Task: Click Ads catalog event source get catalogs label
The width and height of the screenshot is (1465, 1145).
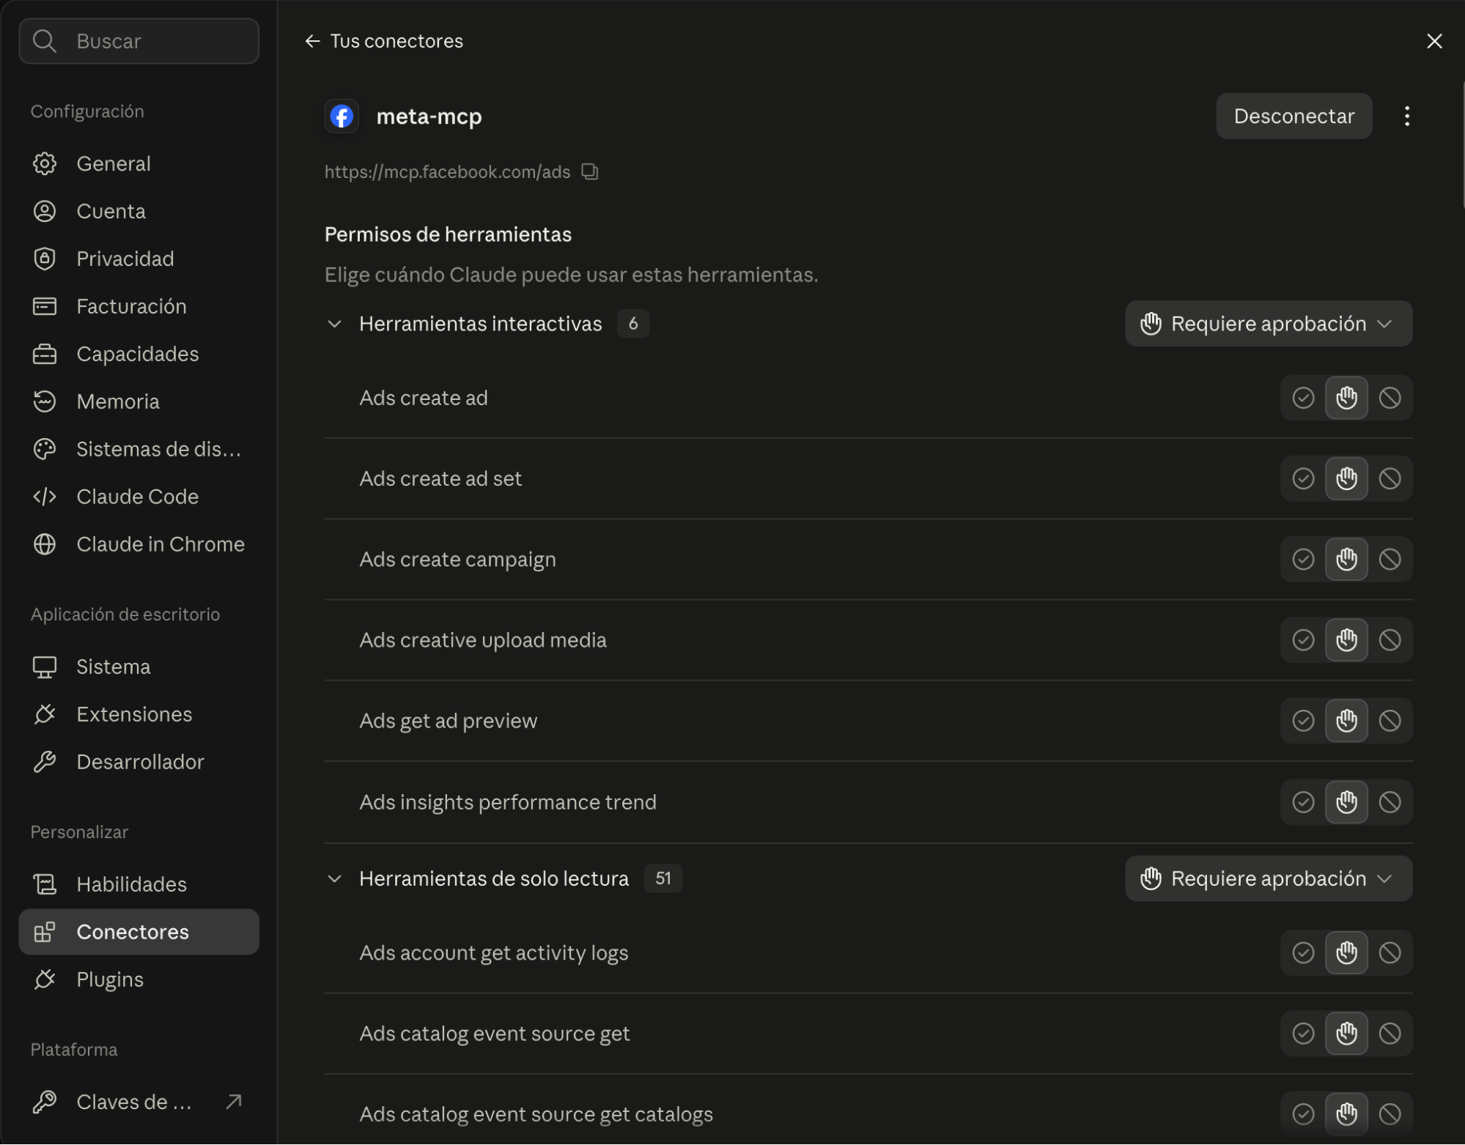Action: click(x=536, y=1113)
